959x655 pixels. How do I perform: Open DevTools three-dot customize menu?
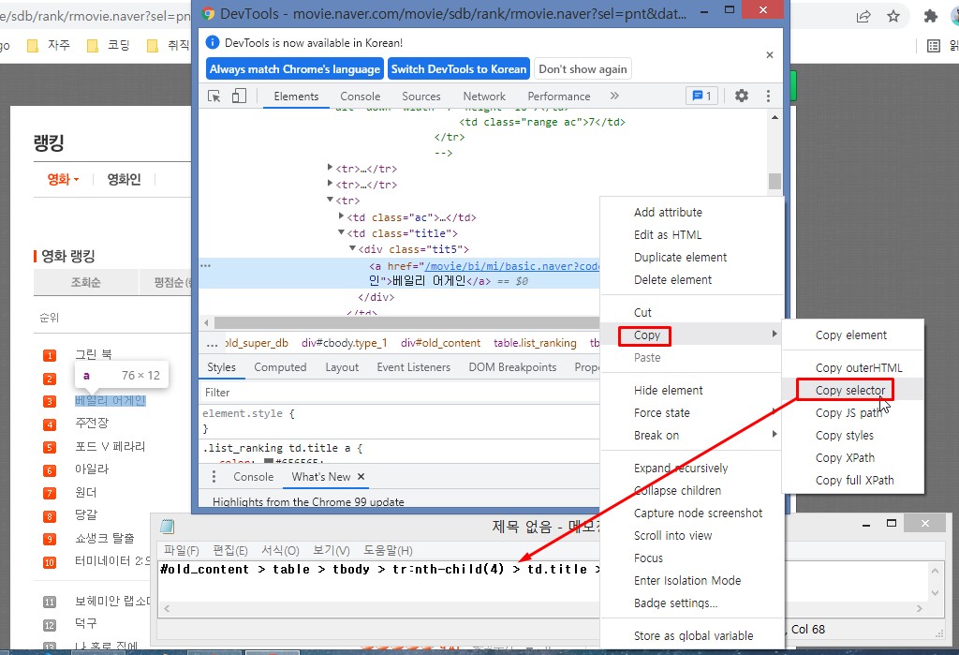768,96
